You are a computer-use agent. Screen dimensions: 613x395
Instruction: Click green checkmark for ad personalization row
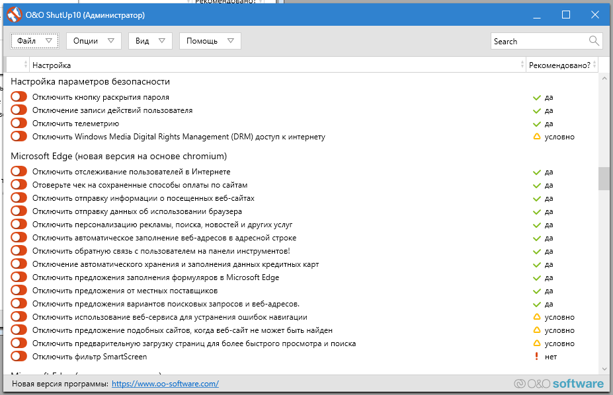pos(537,225)
